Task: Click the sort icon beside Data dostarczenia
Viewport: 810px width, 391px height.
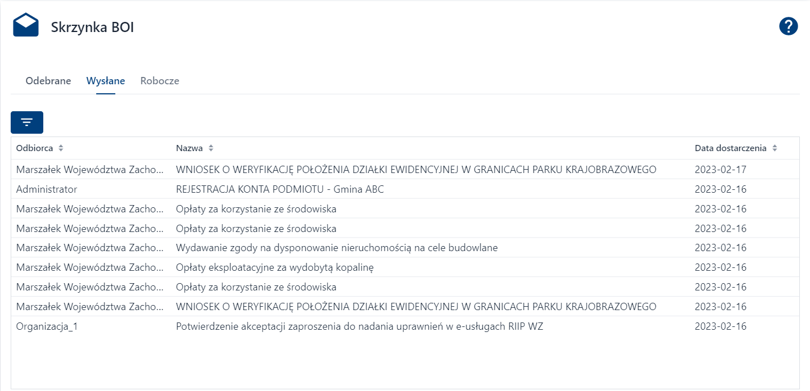Action: (x=775, y=148)
